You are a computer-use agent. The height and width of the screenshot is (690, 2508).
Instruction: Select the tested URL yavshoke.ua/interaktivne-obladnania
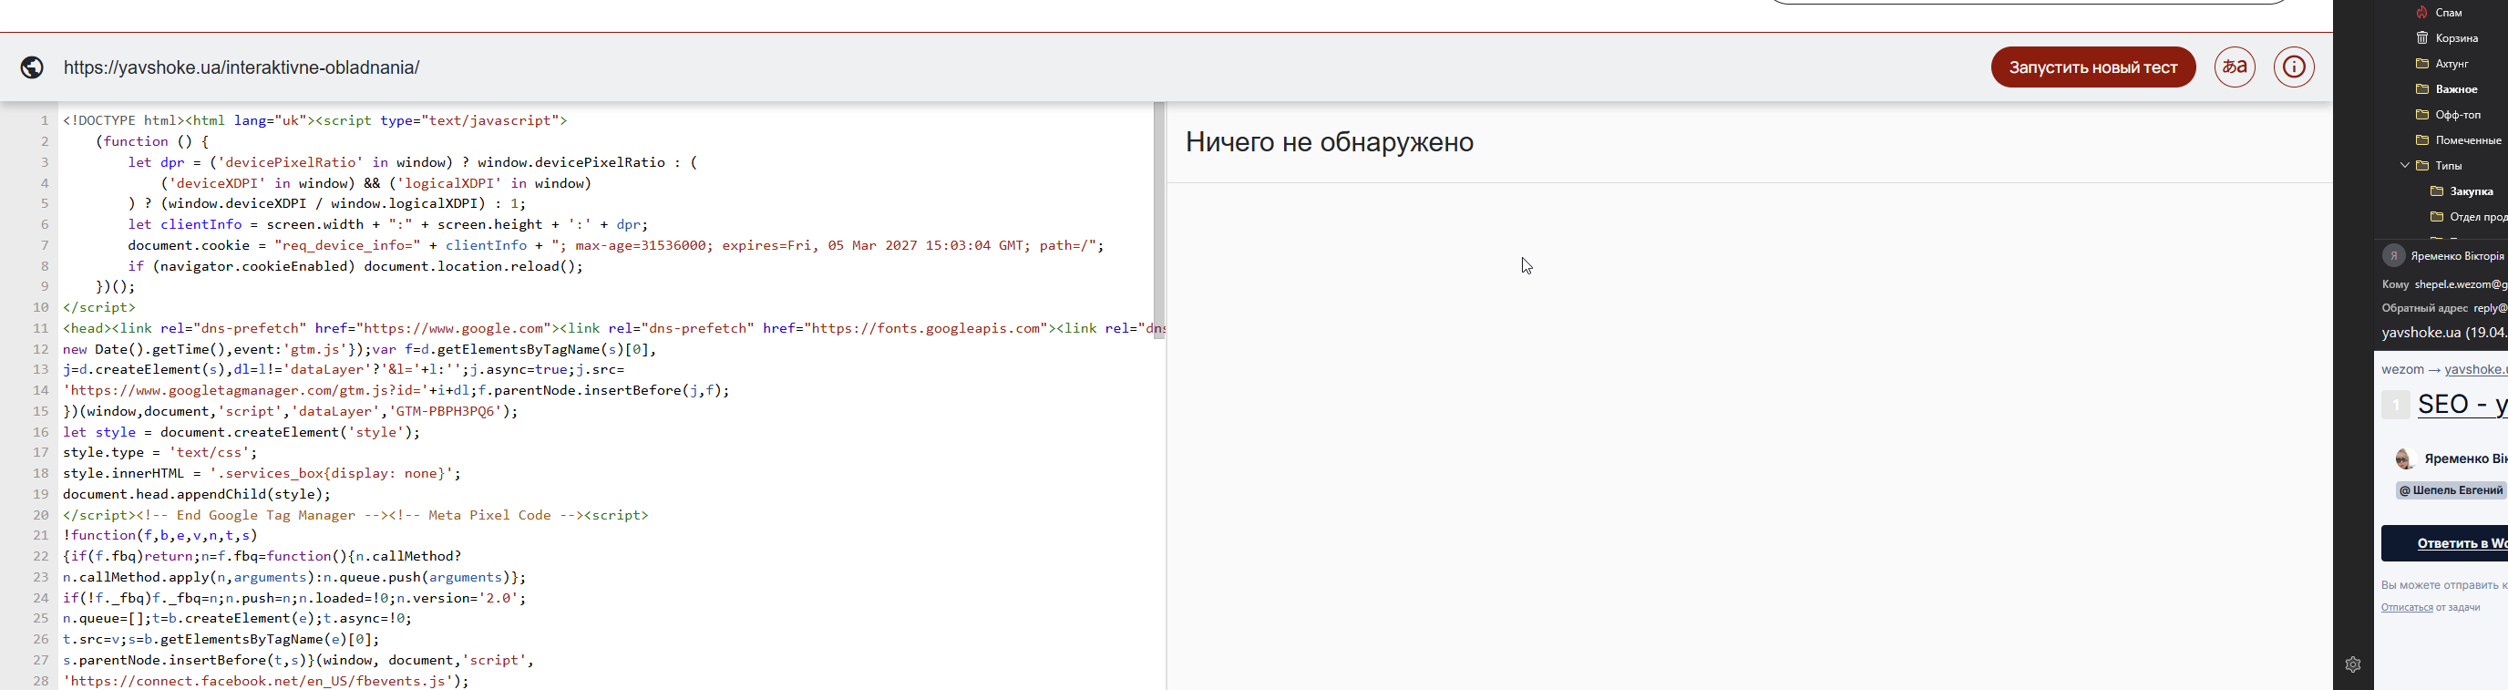click(x=242, y=68)
